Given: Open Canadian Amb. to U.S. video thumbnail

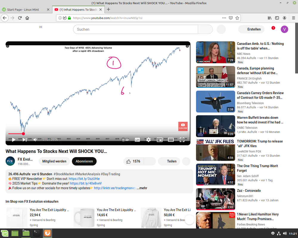Looking at the screenshot, I should tap(215, 52).
